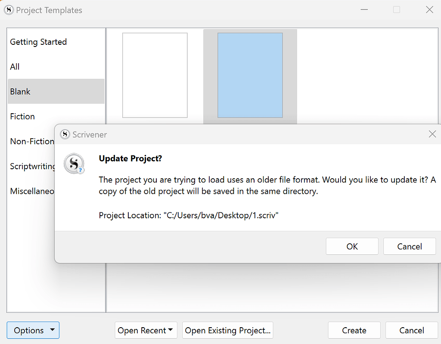Switch to the Fiction category

(22, 116)
